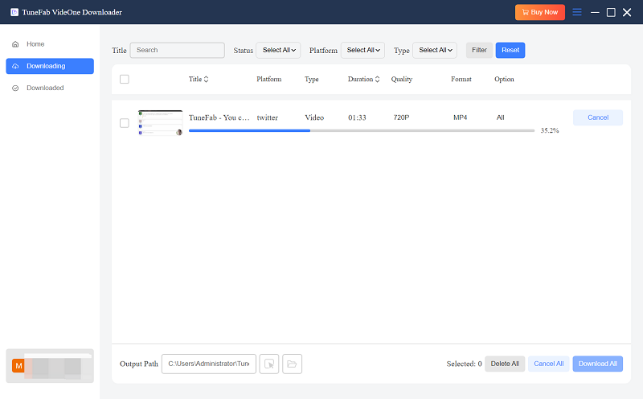Open the hamburger menu icon

pos(577,12)
